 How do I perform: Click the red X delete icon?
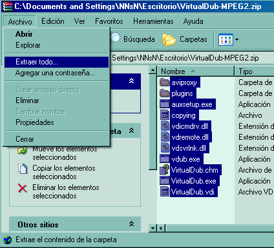pyautogui.click(x=23, y=188)
